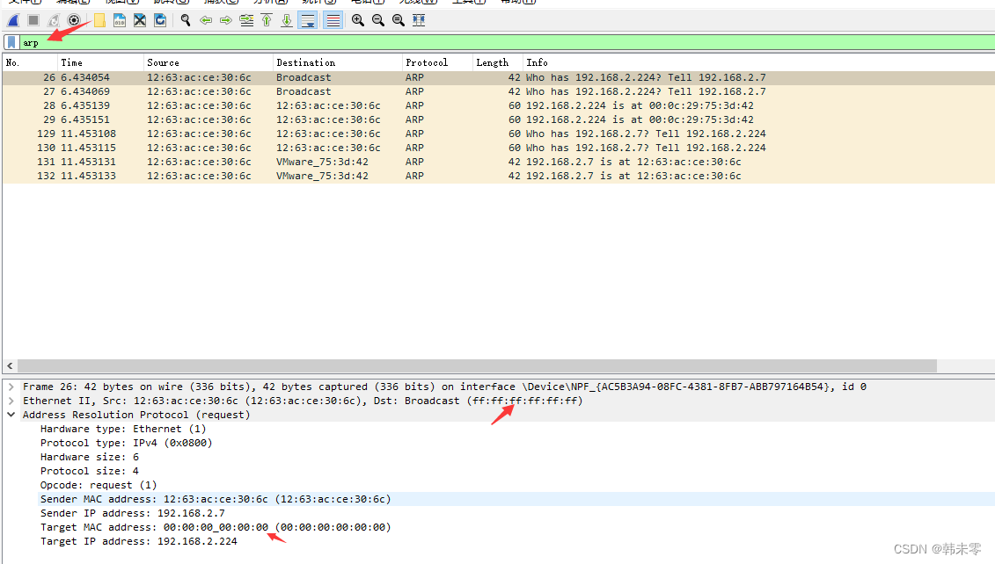Screen dimensions: 995x564
Task: Zoom in on the packet list
Action: coord(357,19)
